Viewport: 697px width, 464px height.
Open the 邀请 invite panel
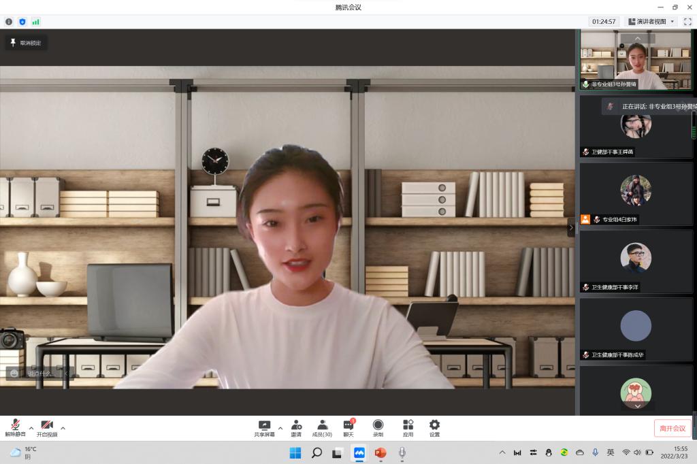[x=296, y=428]
